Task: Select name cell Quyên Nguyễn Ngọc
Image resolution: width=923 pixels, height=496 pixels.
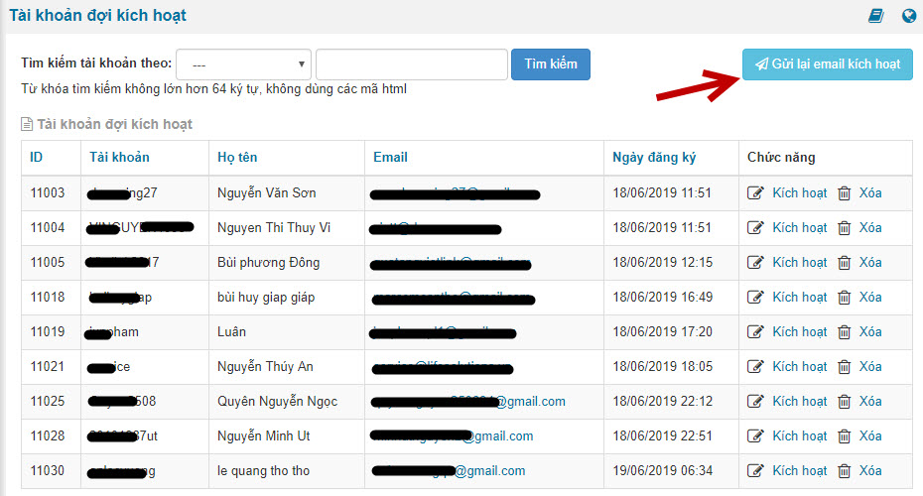Action: (277, 402)
